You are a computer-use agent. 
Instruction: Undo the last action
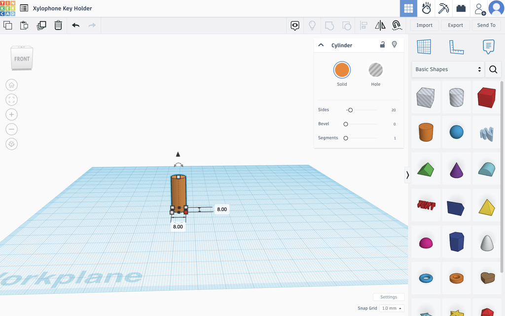coord(75,25)
